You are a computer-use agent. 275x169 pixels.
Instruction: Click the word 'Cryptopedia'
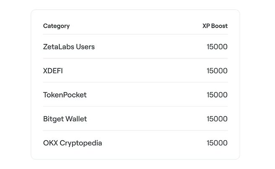click(x=81, y=143)
